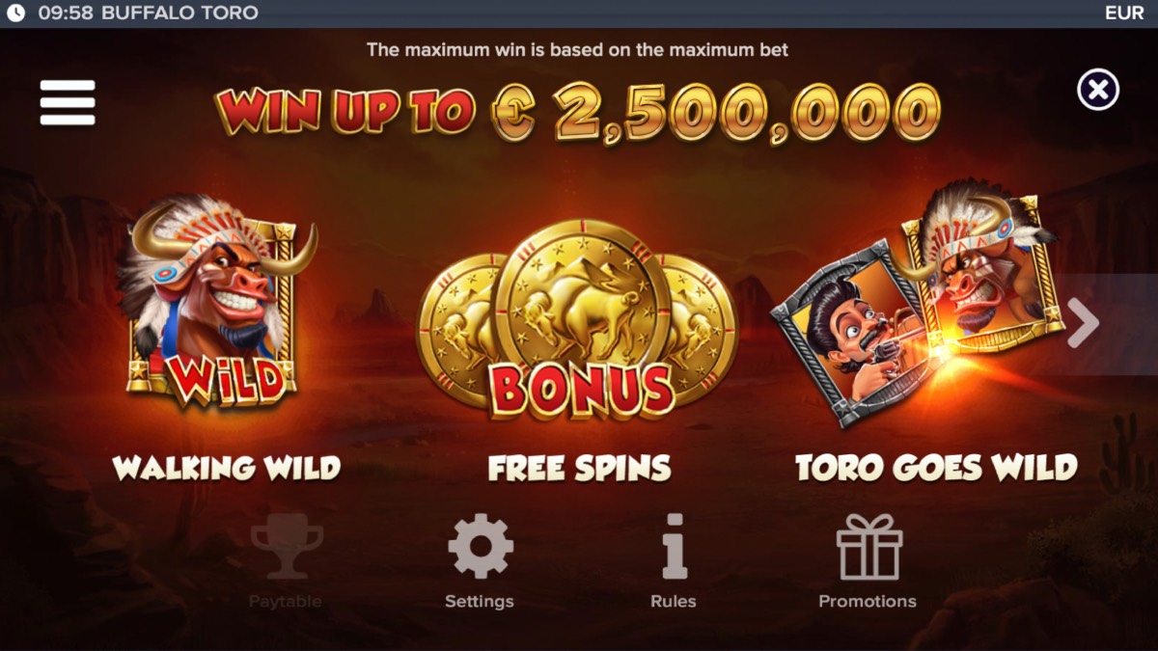Open Promotions gift box icon

click(868, 547)
